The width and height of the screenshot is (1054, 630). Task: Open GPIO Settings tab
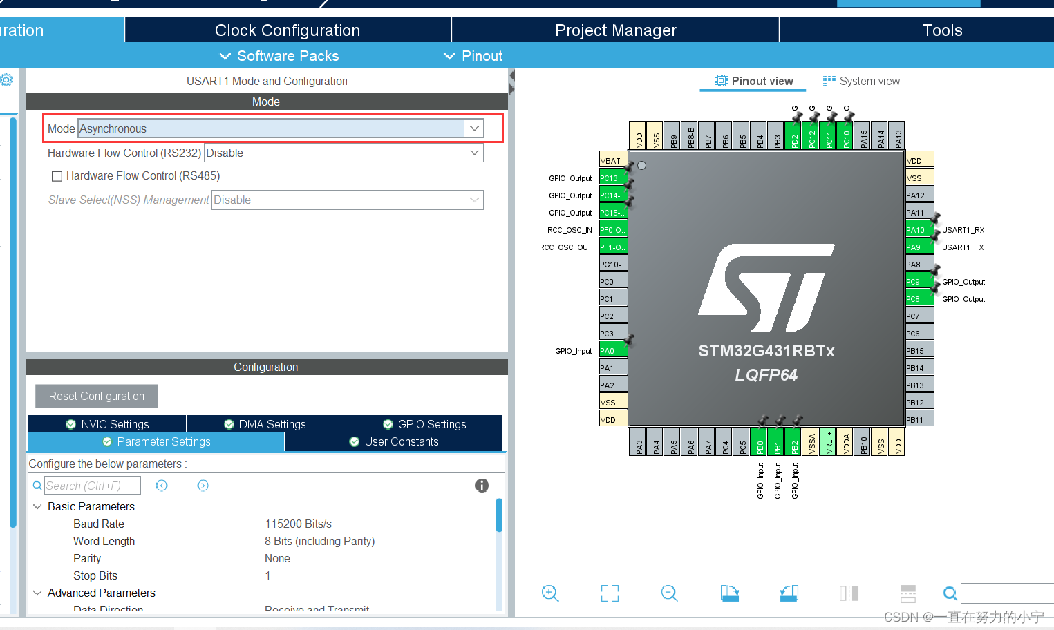[424, 424]
